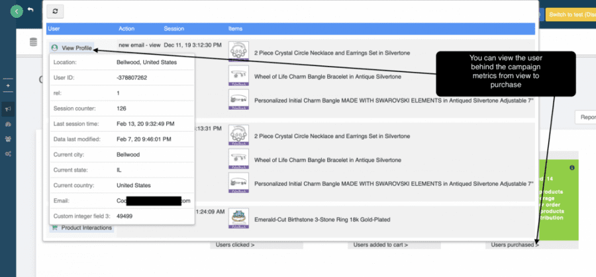
Task: Open the settings gears sidebar icon
Action: click(x=8, y=153)
